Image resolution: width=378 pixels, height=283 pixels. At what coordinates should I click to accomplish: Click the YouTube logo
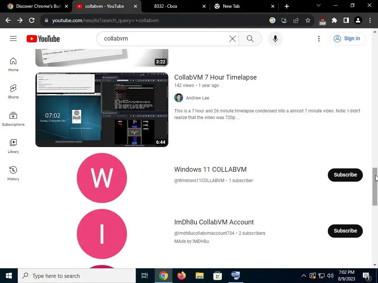coord(43,39)
